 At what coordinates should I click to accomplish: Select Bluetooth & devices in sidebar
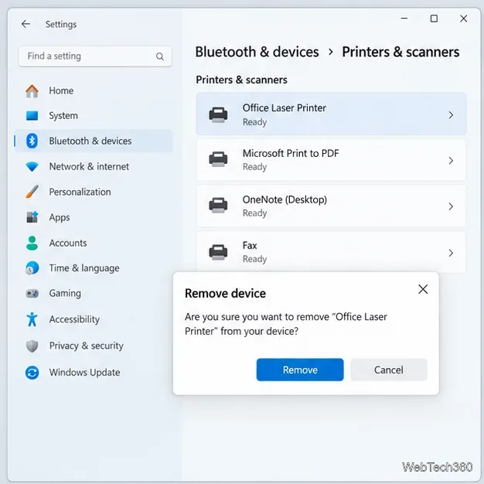pyautogui.click(x=94, y=141)
